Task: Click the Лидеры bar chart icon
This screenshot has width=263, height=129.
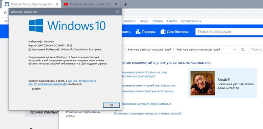Action: [138, 32]
